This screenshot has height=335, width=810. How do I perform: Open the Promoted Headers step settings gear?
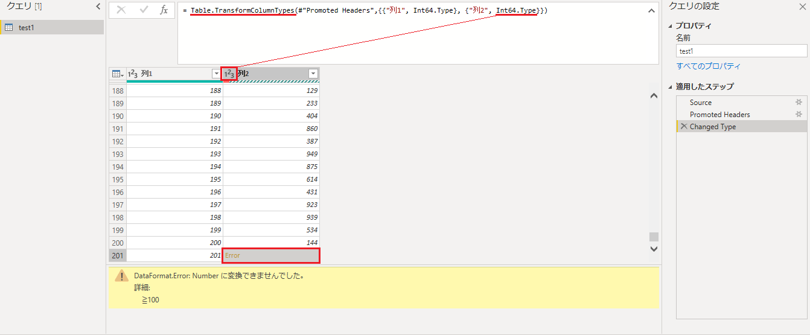tap(799, 114)
